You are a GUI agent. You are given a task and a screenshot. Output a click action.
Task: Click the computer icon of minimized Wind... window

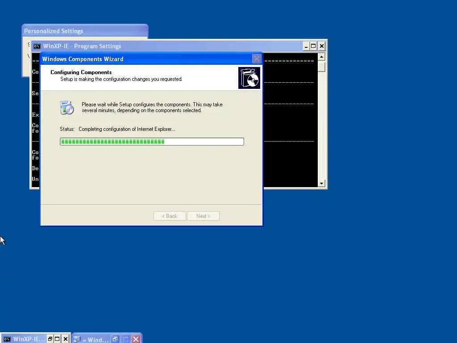[x=77, y=339]
